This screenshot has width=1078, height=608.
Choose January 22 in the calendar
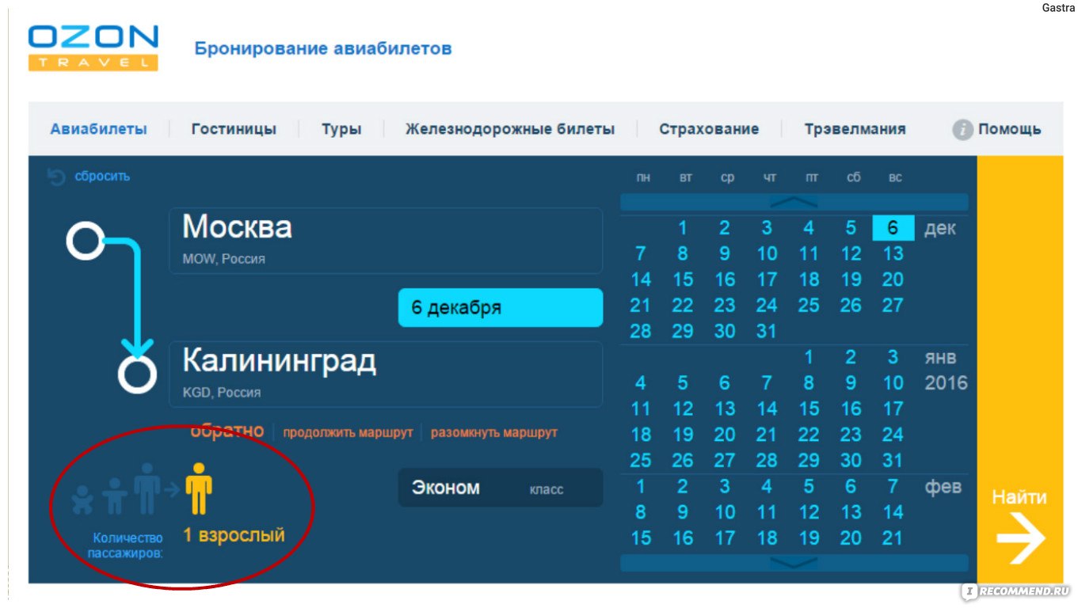(809, 435)
